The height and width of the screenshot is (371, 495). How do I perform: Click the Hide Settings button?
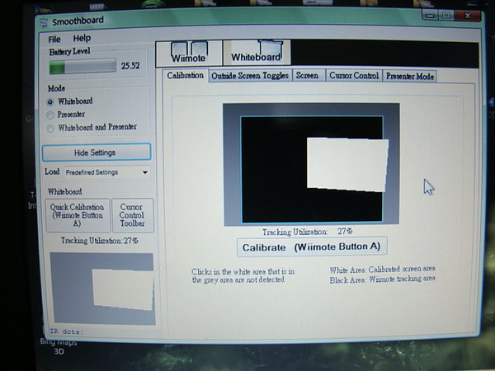click(x=97, y=153)
